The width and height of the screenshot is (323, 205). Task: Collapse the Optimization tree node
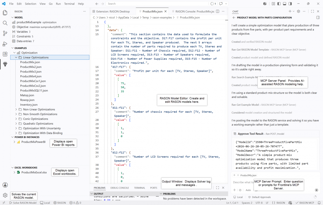pos(14,53)
